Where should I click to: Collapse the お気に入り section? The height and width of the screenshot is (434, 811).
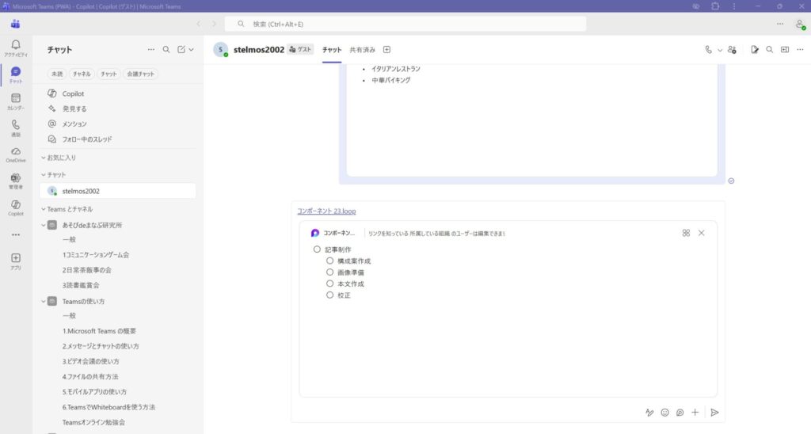click(x=44, y=158)
